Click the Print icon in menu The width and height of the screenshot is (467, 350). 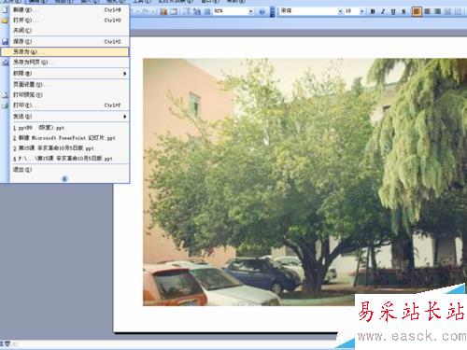(x=5, y=105)
